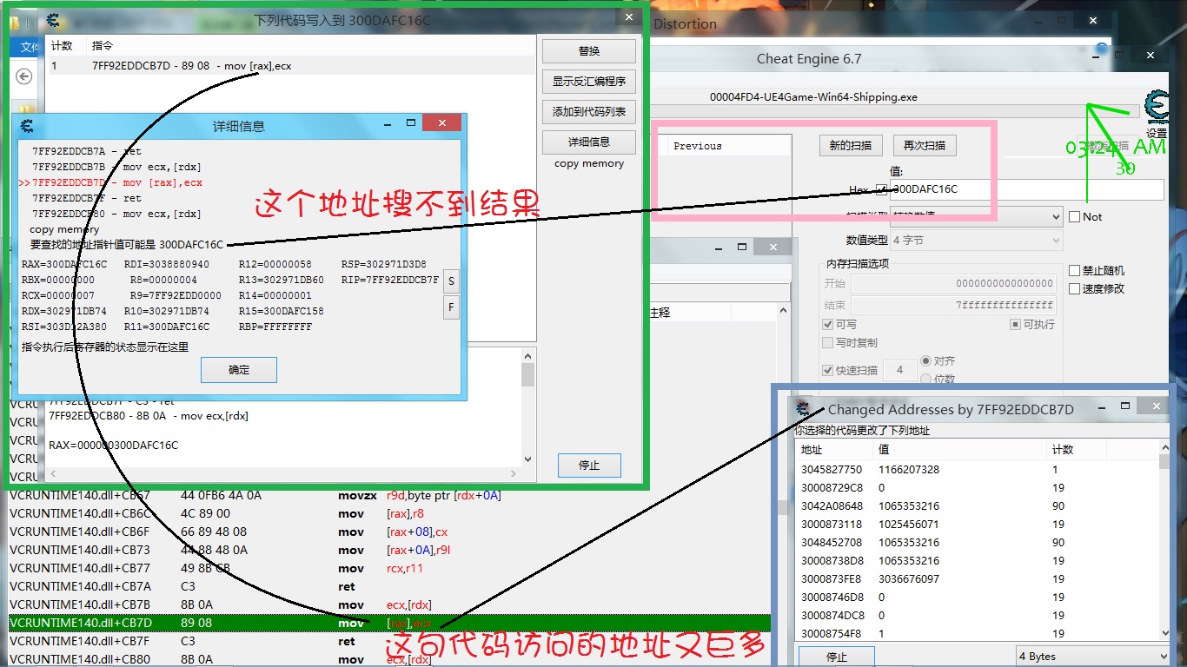Select VCRUNTIME140.dll+CB6F disassembler row
1187x667 pixels.
click(389, 532)
